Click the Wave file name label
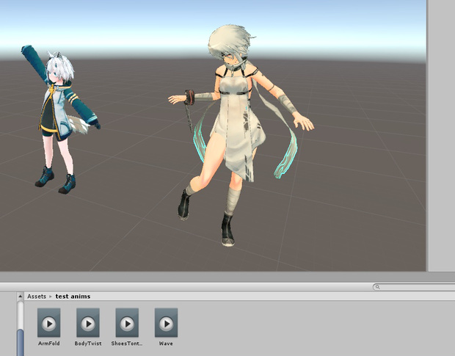This screenshot has width=455, height=356. [x=166, y=343]
